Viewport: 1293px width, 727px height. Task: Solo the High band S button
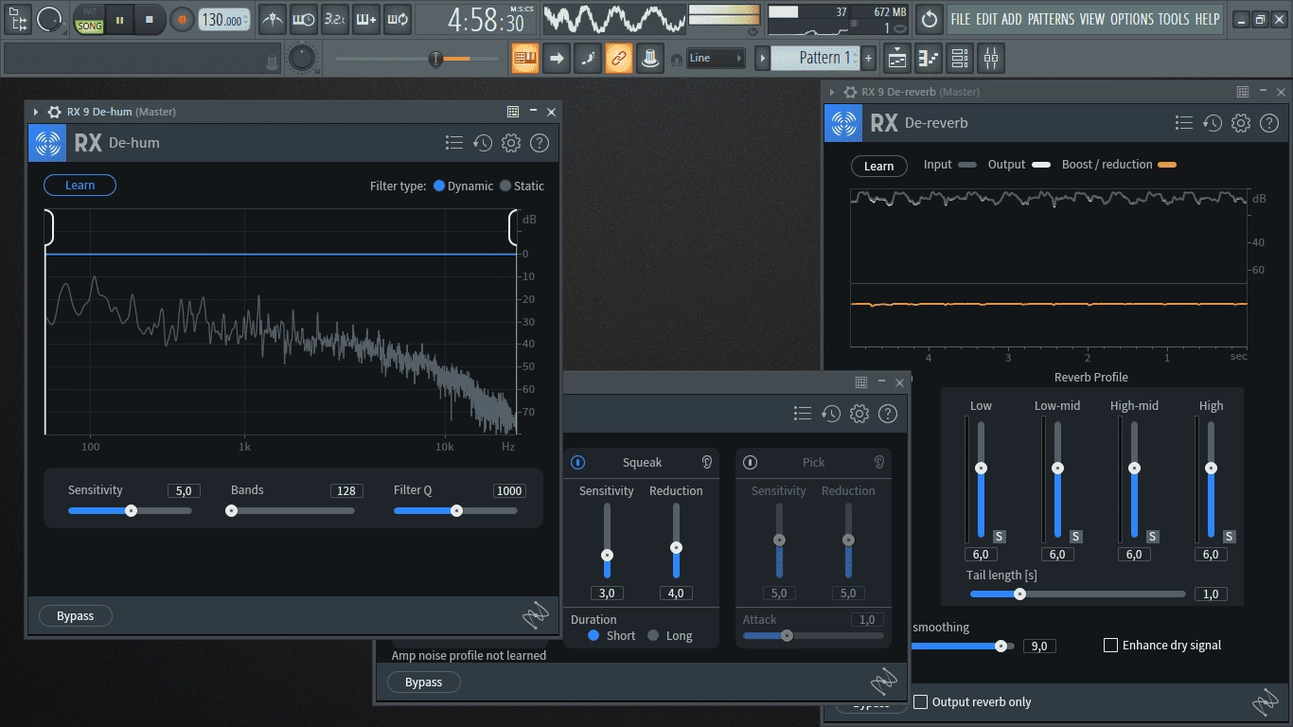[x=1229, y=536]
